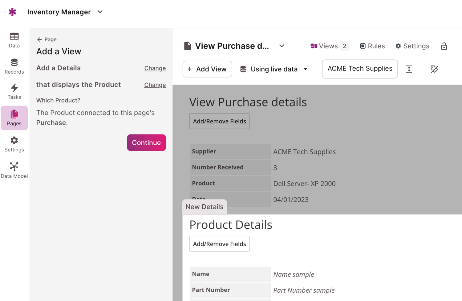
Task: Go back to Page via arrow link
Action: tap(47, 39)
